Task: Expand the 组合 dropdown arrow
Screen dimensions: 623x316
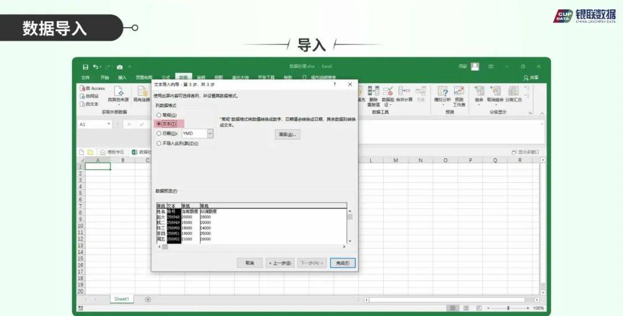Action: [479, 105]
